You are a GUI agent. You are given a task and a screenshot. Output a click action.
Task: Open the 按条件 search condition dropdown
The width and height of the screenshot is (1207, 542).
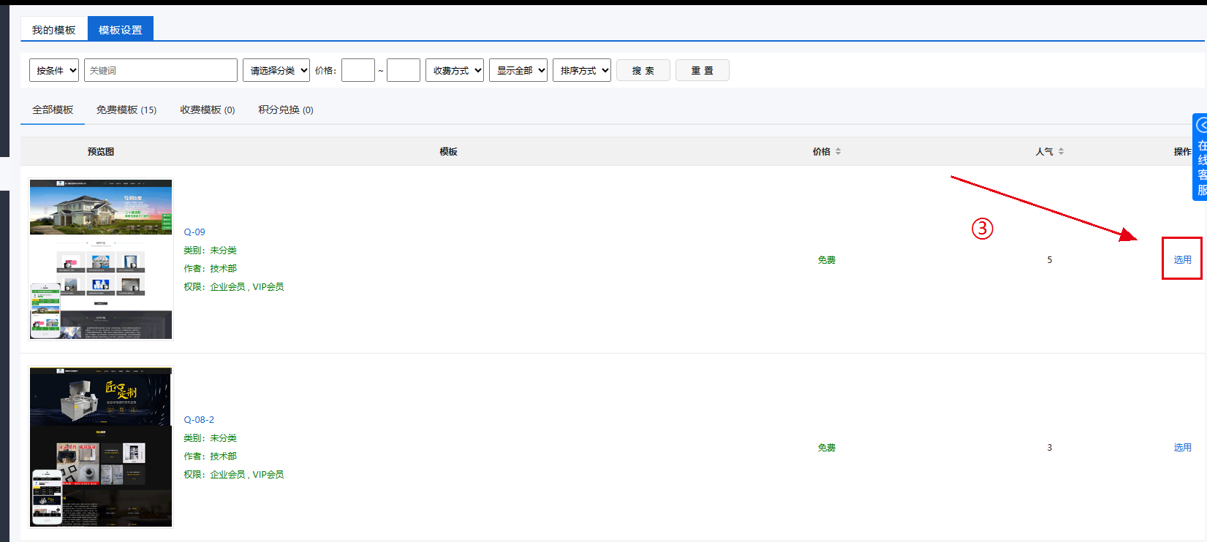click(x=54, y=70)
